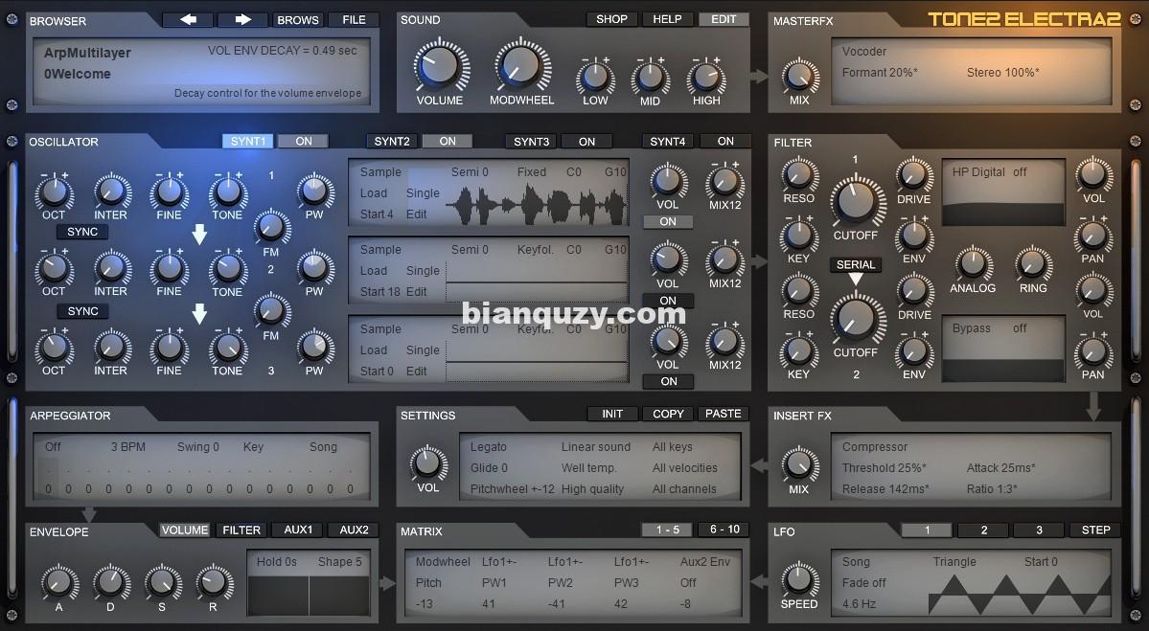This screenshot has height=631, width=1149.
Task: Toggle SYNC between oscillators 2 and 3
Action: (x=82, y=311)
